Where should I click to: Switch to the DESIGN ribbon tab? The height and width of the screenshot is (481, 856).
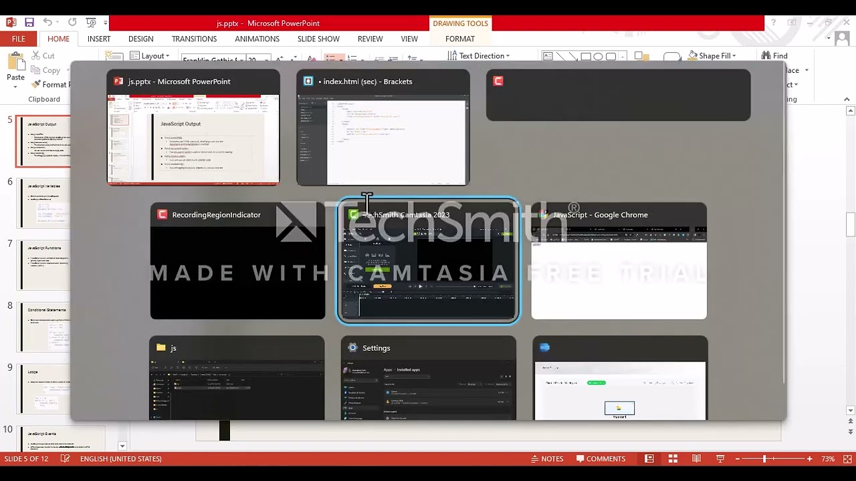141,39
